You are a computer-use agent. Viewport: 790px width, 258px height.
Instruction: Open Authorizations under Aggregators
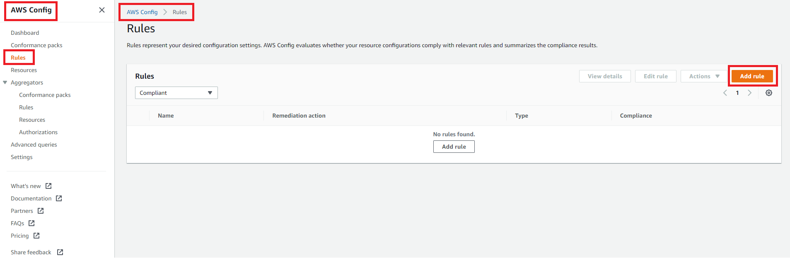point(38,132)
